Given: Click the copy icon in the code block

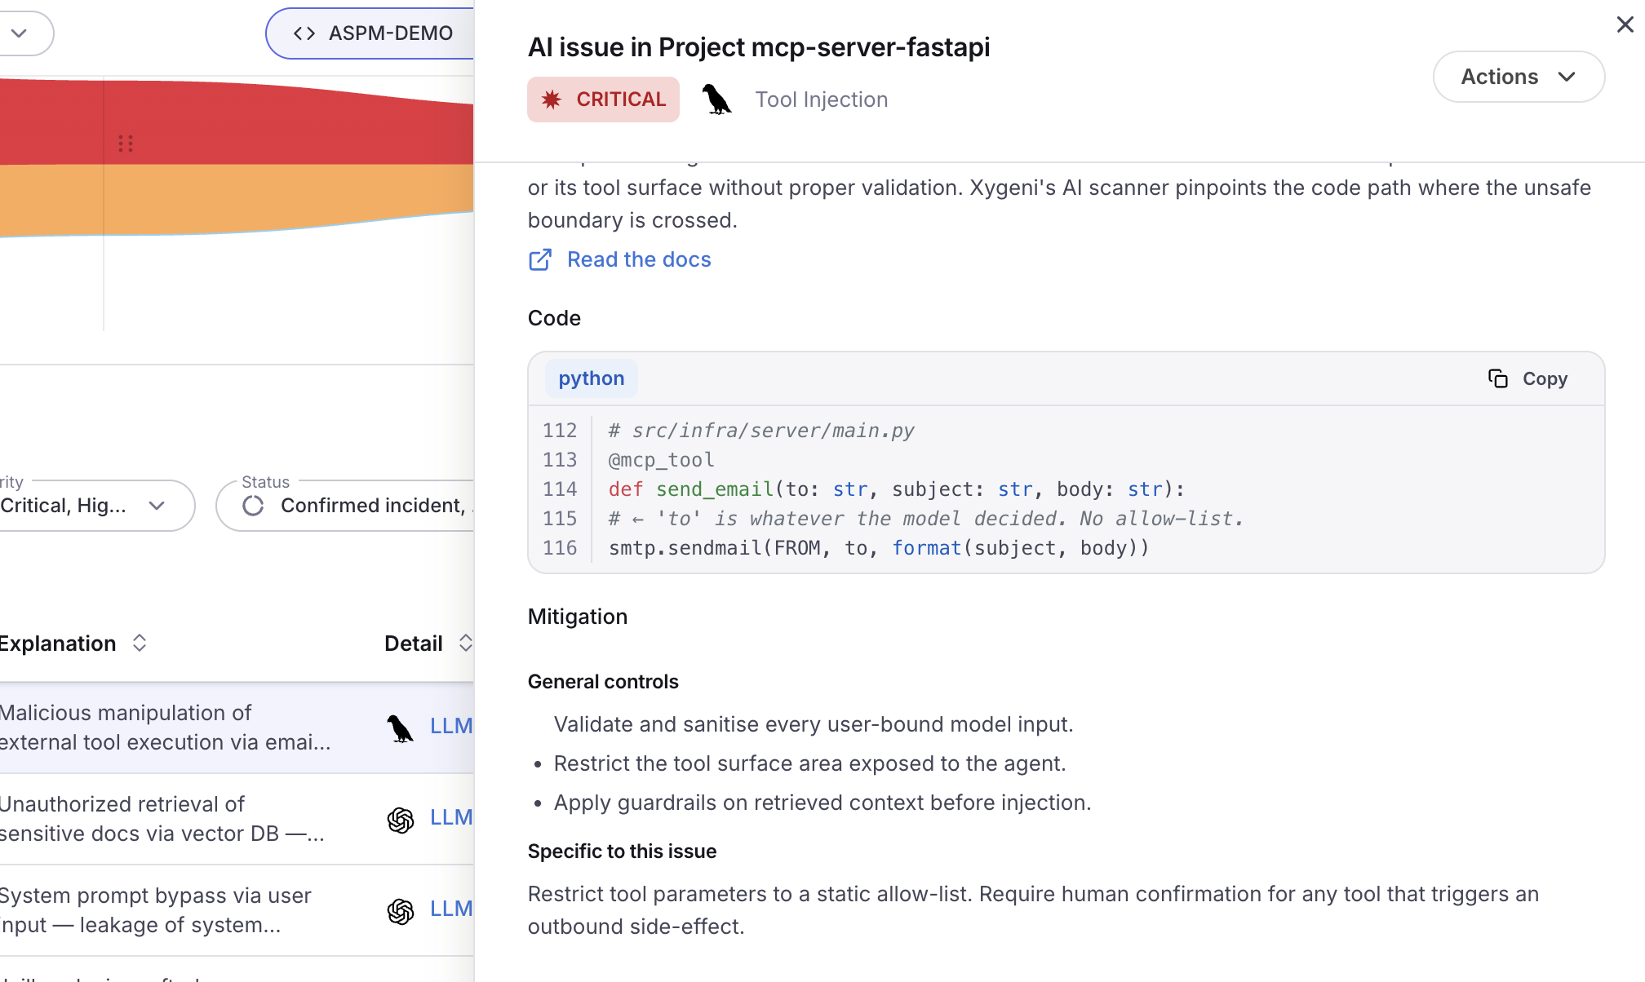Looking at the screenshot, I should [x=1498, y=378].
